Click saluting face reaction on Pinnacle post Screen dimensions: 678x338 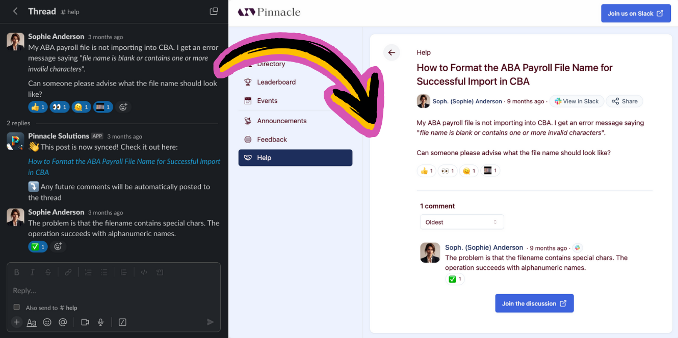click(x=468, y=171)
